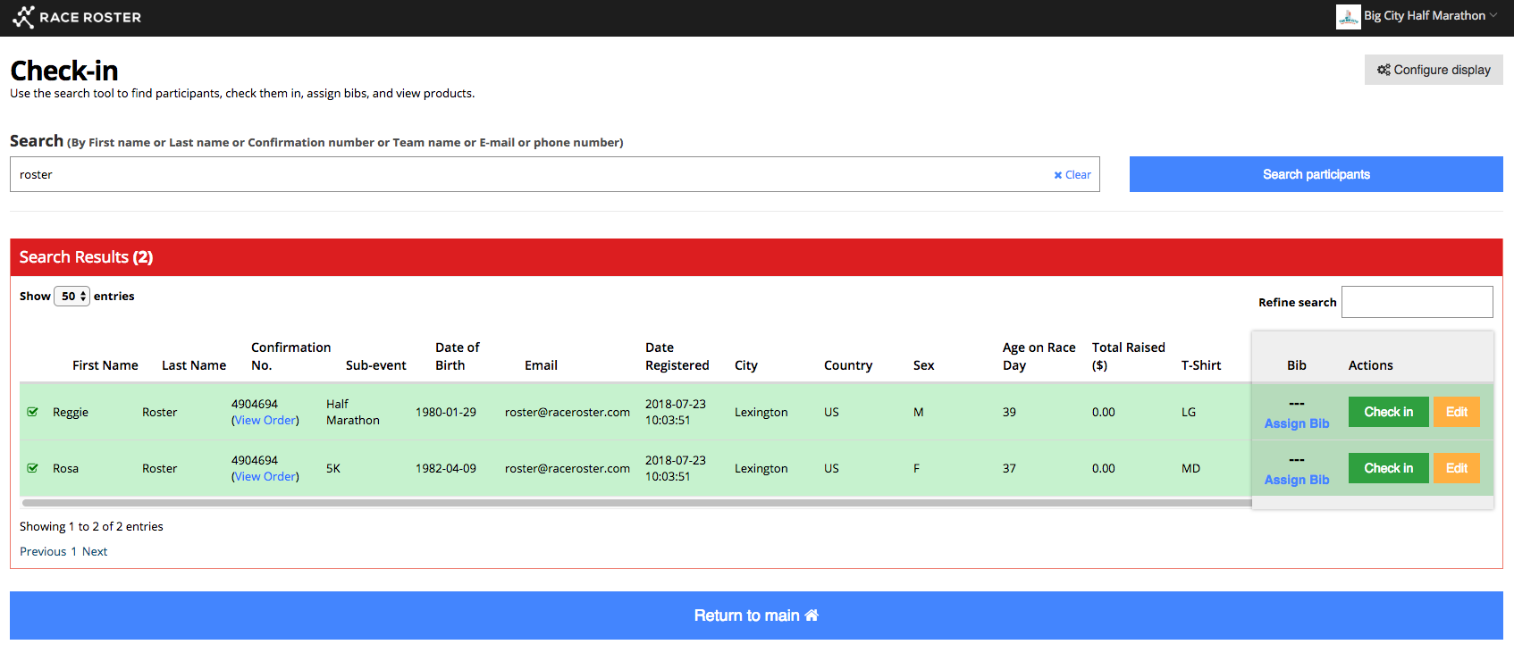
Task: Go to the Next results page
Action: [95, 552]
